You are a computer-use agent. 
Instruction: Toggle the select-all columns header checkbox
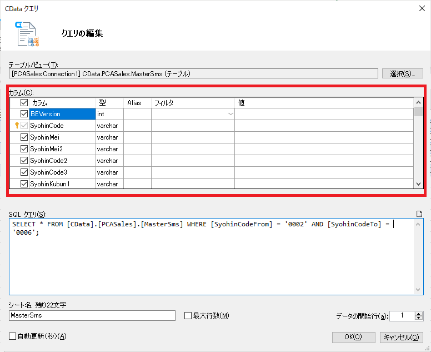[x=24, y=103]
